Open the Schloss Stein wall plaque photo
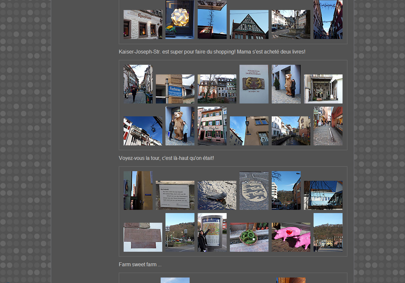The image size is (405, 283). pos(254,84)
